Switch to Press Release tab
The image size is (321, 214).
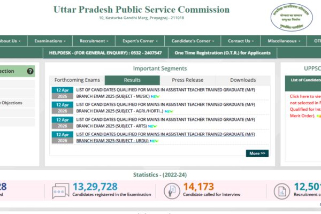tap(188, 80)
